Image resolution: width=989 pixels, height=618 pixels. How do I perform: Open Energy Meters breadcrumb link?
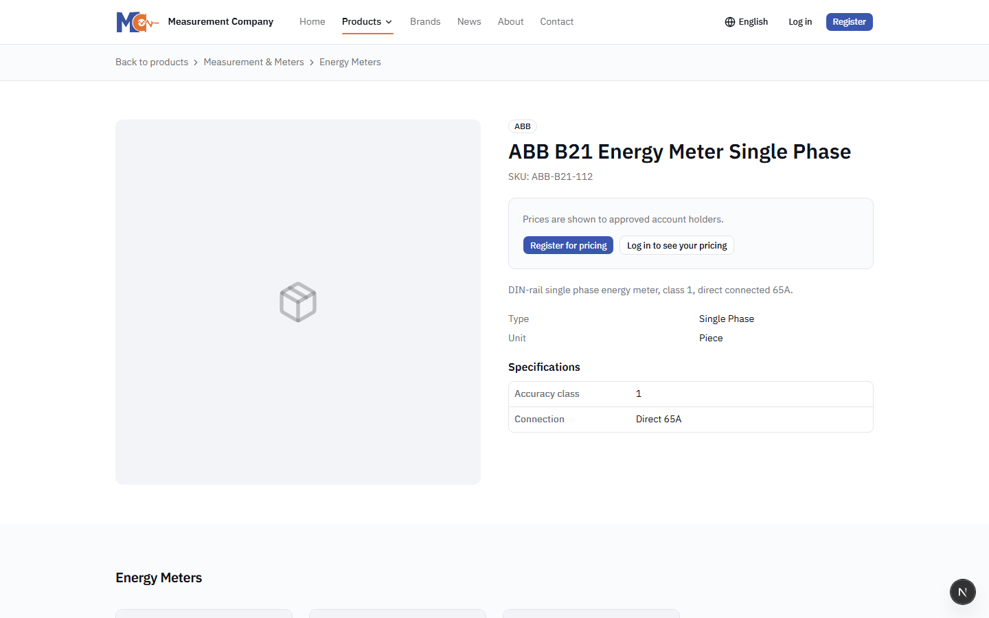coord(350,62)
